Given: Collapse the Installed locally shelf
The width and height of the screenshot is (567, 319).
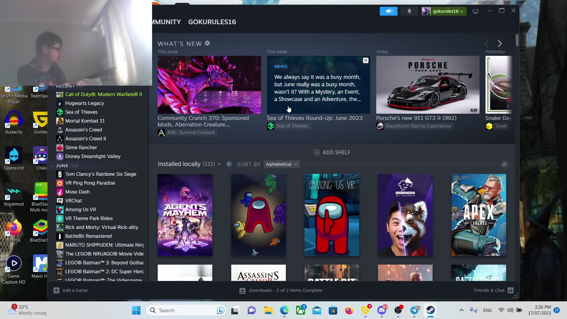Looking at the screenshot, I should (x=504, y=164).
